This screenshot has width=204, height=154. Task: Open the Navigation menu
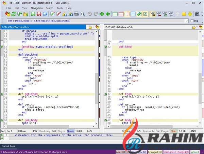click(x=37, y=8)
